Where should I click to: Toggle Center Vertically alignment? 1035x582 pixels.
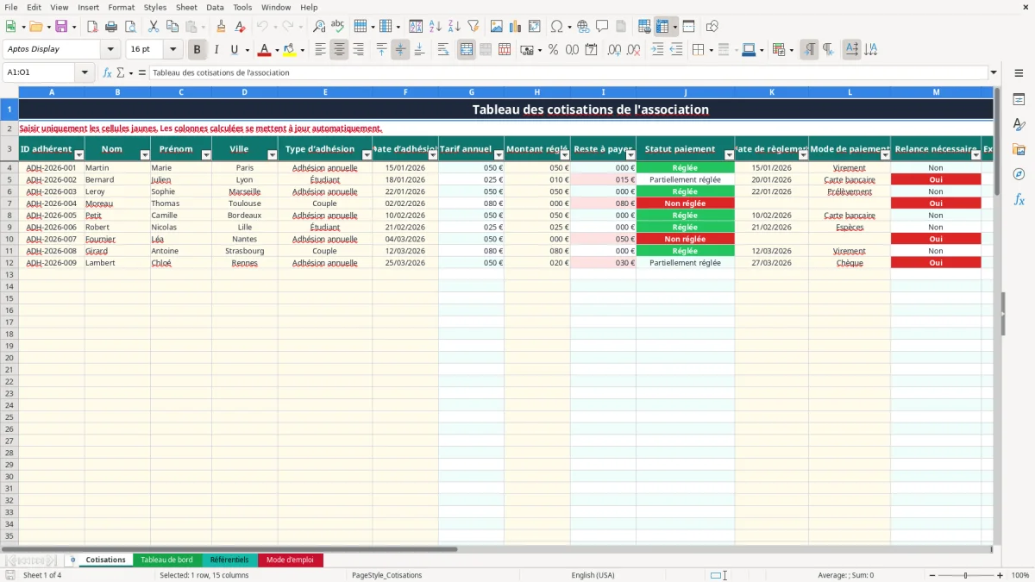pyautogui.click(x=400, y=50)
